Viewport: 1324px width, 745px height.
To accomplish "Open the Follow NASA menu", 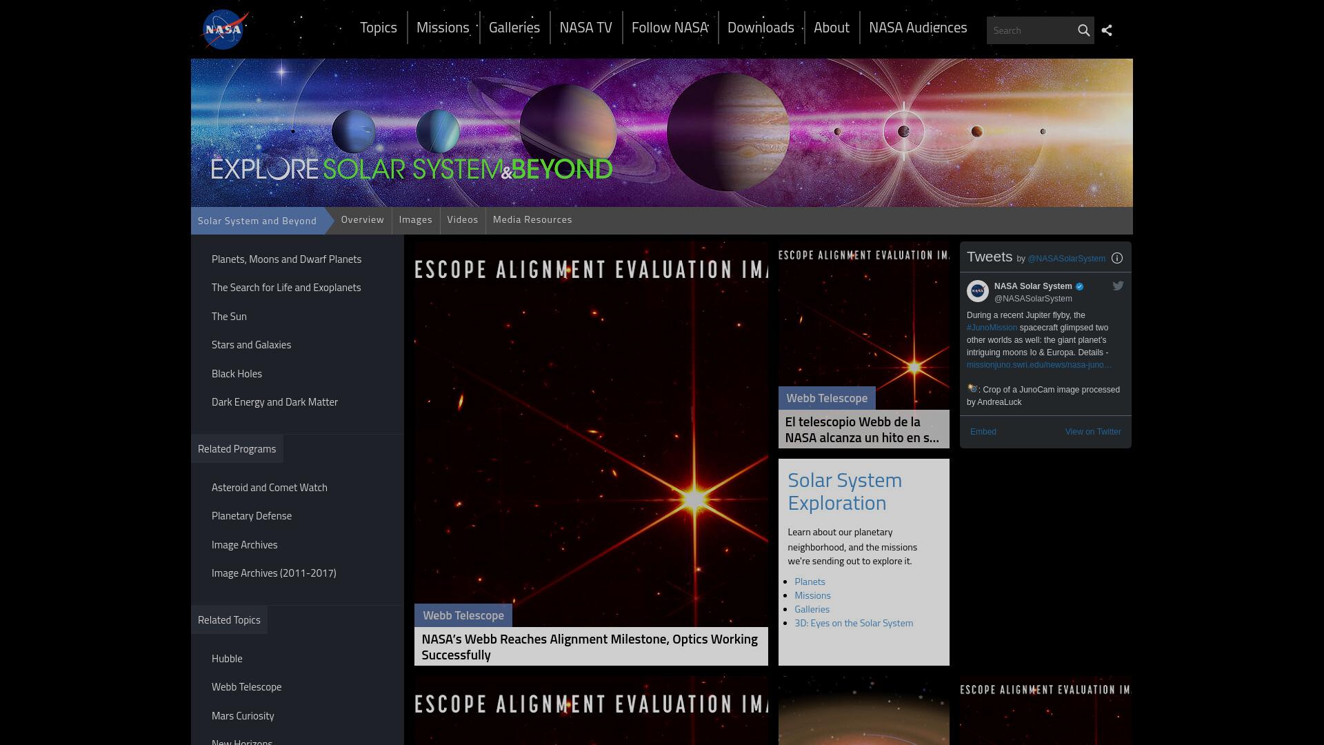I will [670, 28].
